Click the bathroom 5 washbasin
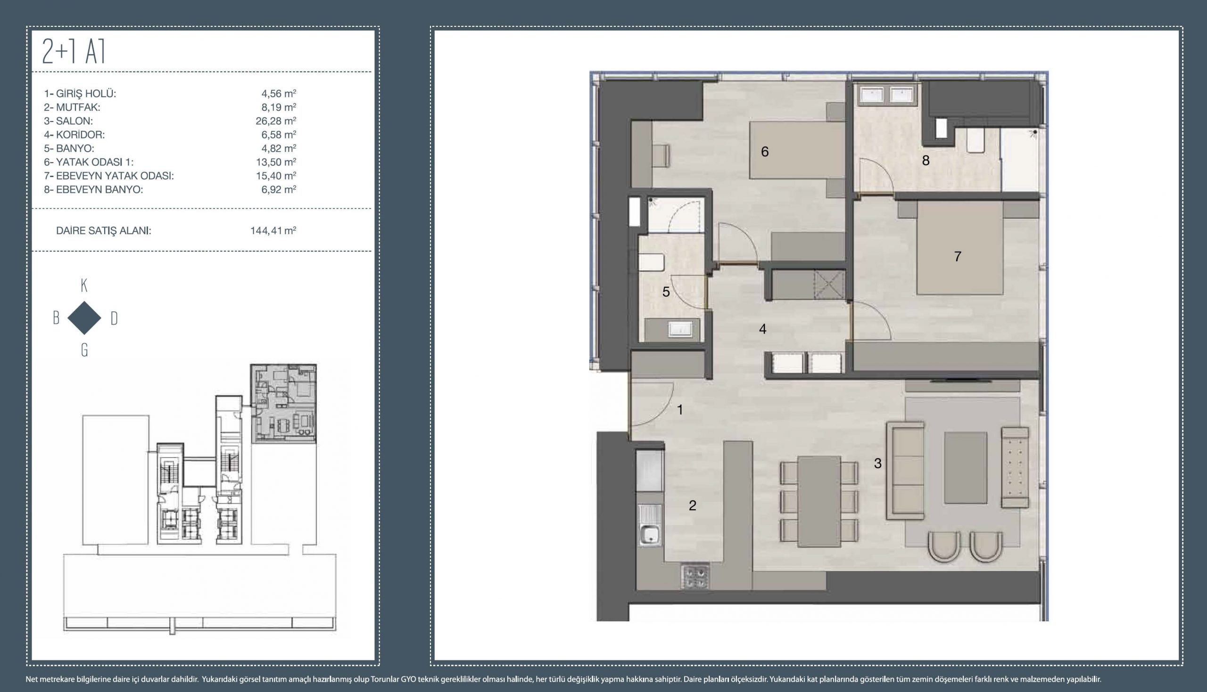 [x=680, y=329]
